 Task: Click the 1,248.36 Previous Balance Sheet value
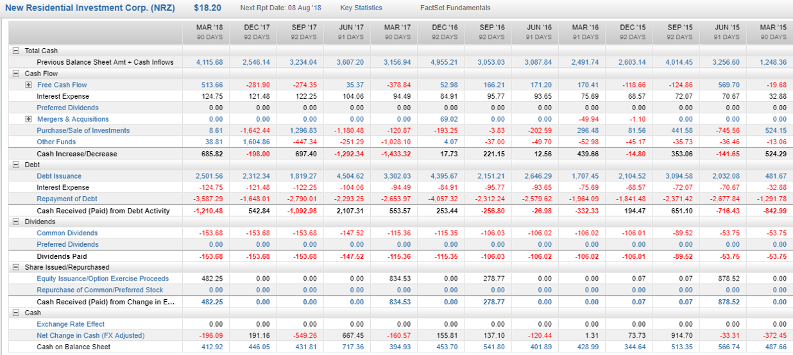[772, 62]
